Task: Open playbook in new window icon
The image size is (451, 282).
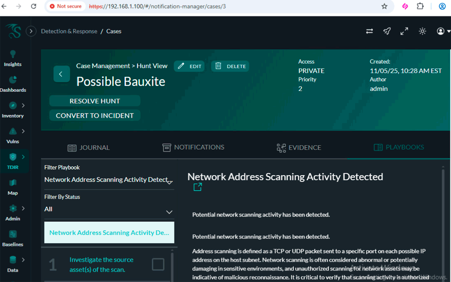Action: pos(198,187)
